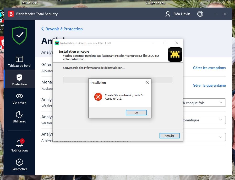Expand the 'à chaque fois' dropdown

point(204,103)
